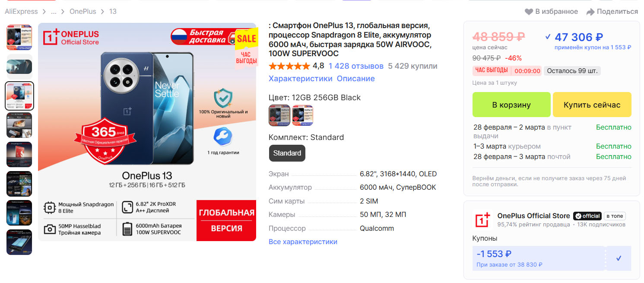Toggle the checkmark on the -1 553 ₽ coupon
644x283 pixels.
coord(619,258)
